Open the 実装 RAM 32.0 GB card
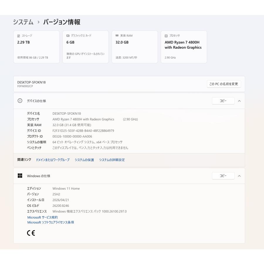This screenshot has width=264, height=264. [135, 47]
